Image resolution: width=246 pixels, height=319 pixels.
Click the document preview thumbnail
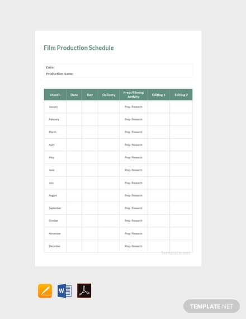pos(119,148)
